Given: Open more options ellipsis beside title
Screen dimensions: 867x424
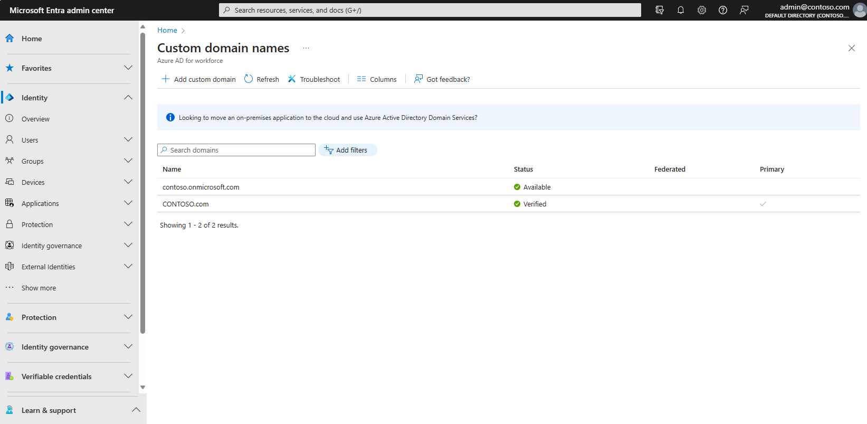Looking at the screenshot, I should click(x=306, y=48).
